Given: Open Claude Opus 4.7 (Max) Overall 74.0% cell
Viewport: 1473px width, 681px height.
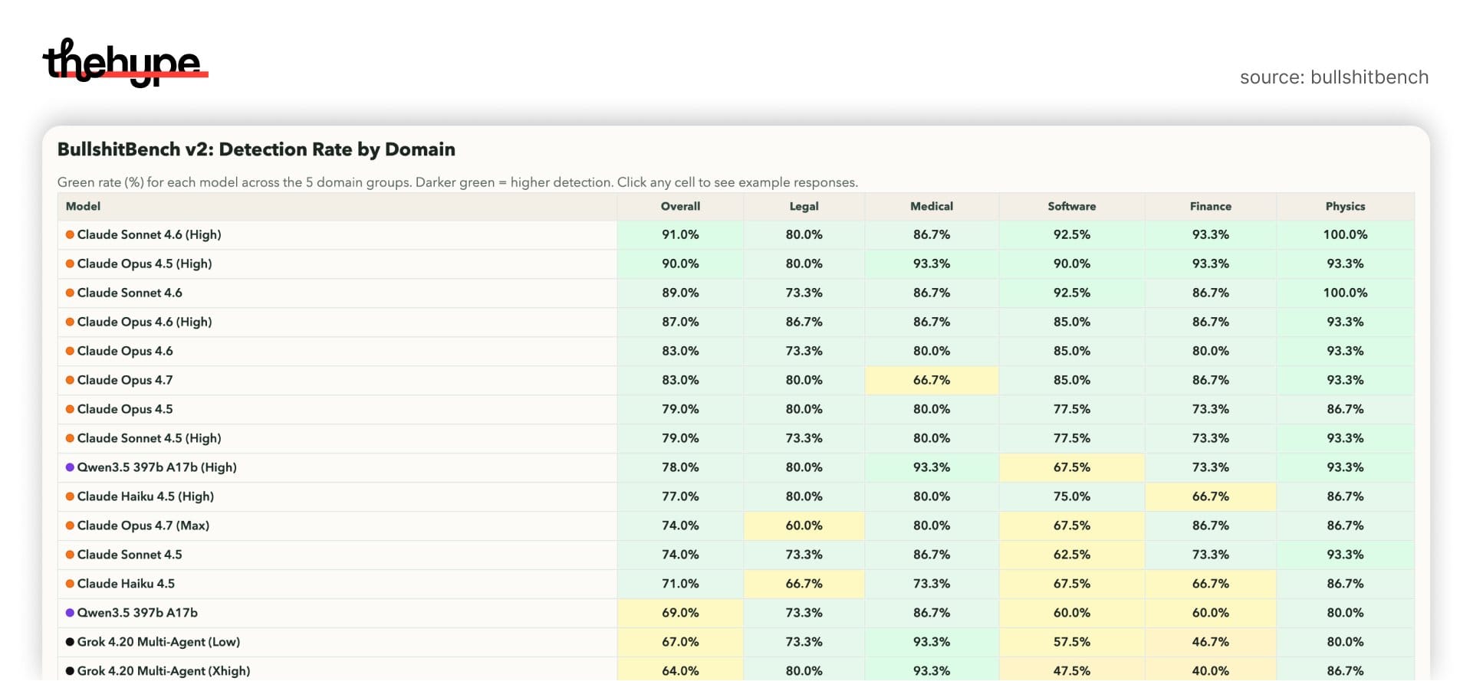Looking at the screenshot, I should coord(680,526).
